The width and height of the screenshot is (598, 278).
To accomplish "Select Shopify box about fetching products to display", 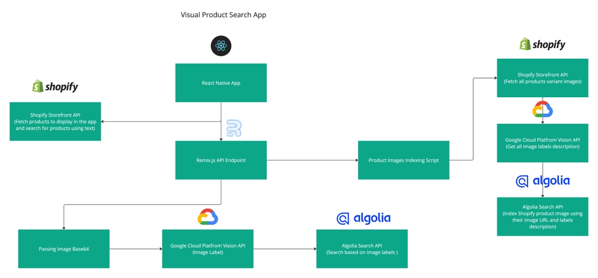I will coord(55,122).
